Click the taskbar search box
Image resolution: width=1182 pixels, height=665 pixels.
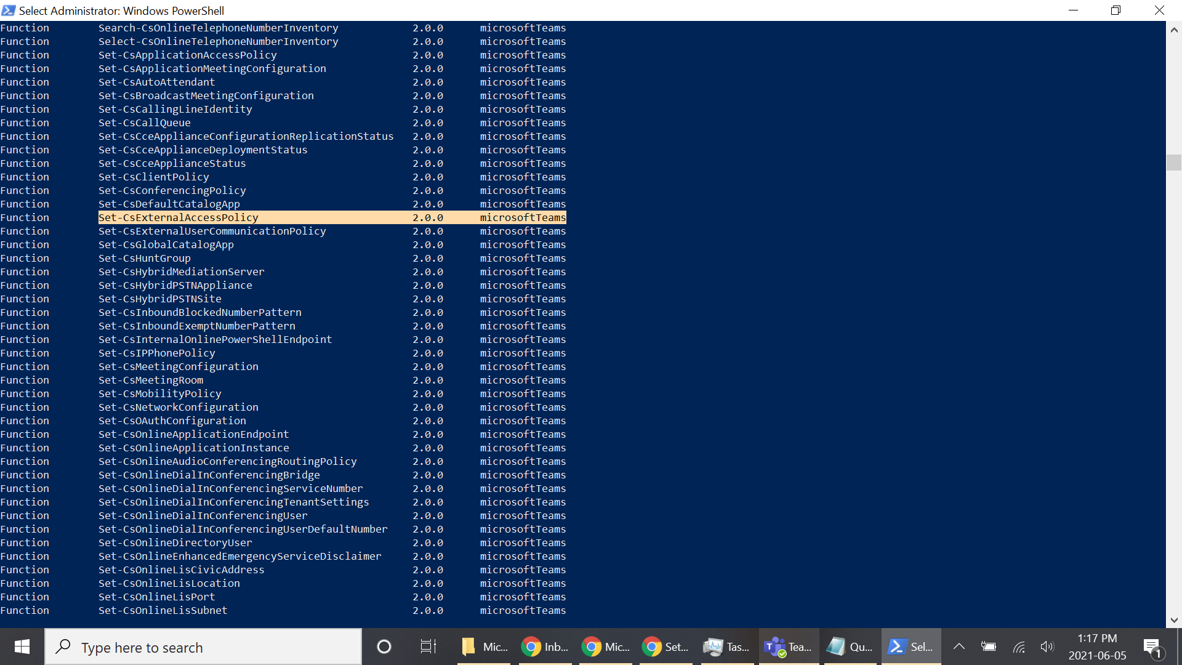coord(203,647)
